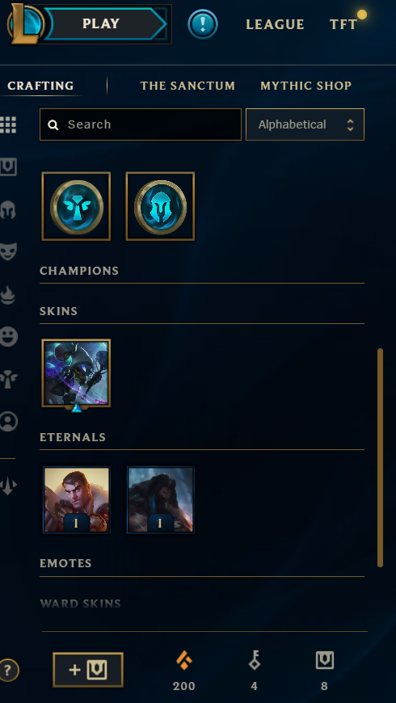Select the all-items grid filter icon
The image size is (396, 703).
(x=8, y=125)
